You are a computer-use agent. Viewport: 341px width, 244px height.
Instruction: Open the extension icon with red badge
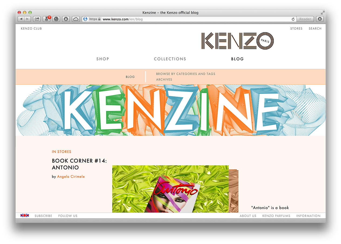[x=47, y=19]
